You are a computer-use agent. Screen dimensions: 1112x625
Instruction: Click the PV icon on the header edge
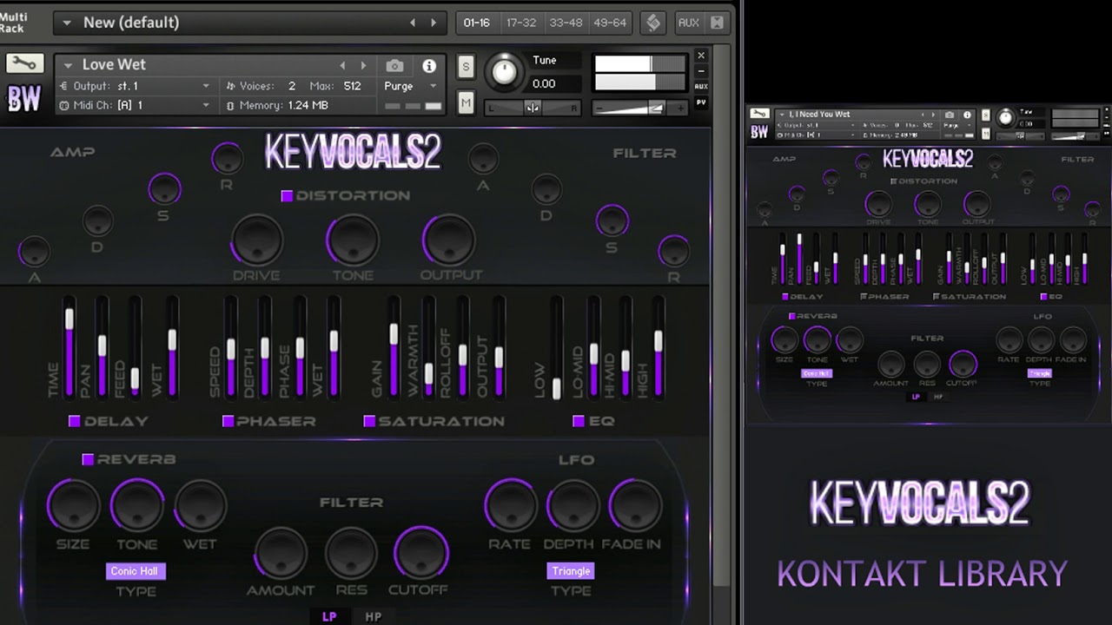(x=701, y=103)
